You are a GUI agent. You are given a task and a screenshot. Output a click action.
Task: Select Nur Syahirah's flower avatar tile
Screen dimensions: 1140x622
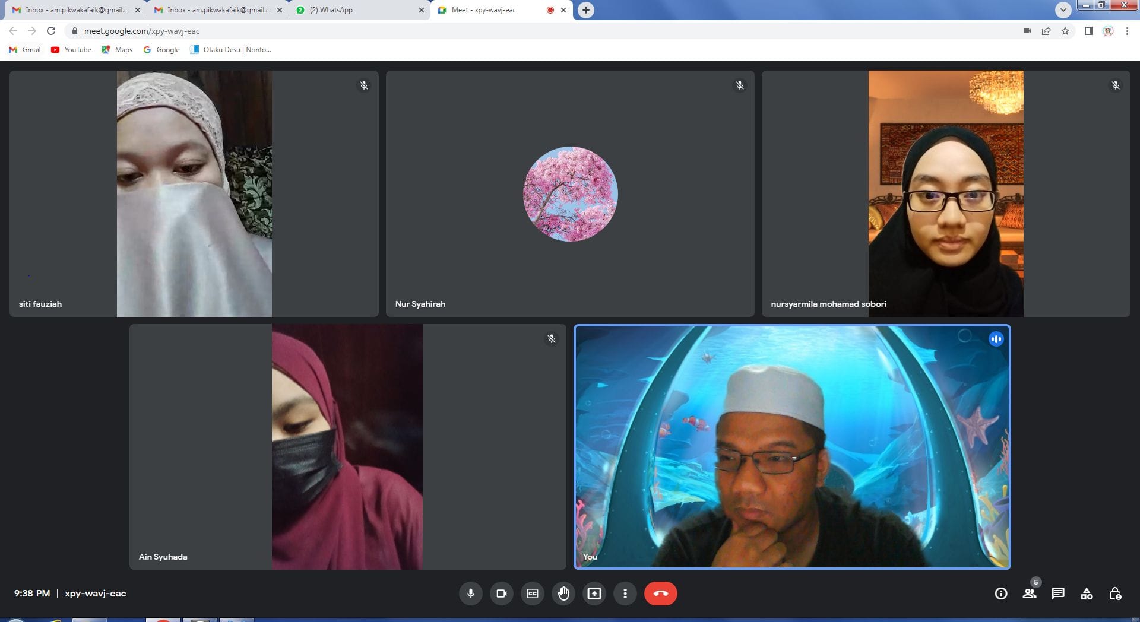pyautogui.click(x=570, y=194)
